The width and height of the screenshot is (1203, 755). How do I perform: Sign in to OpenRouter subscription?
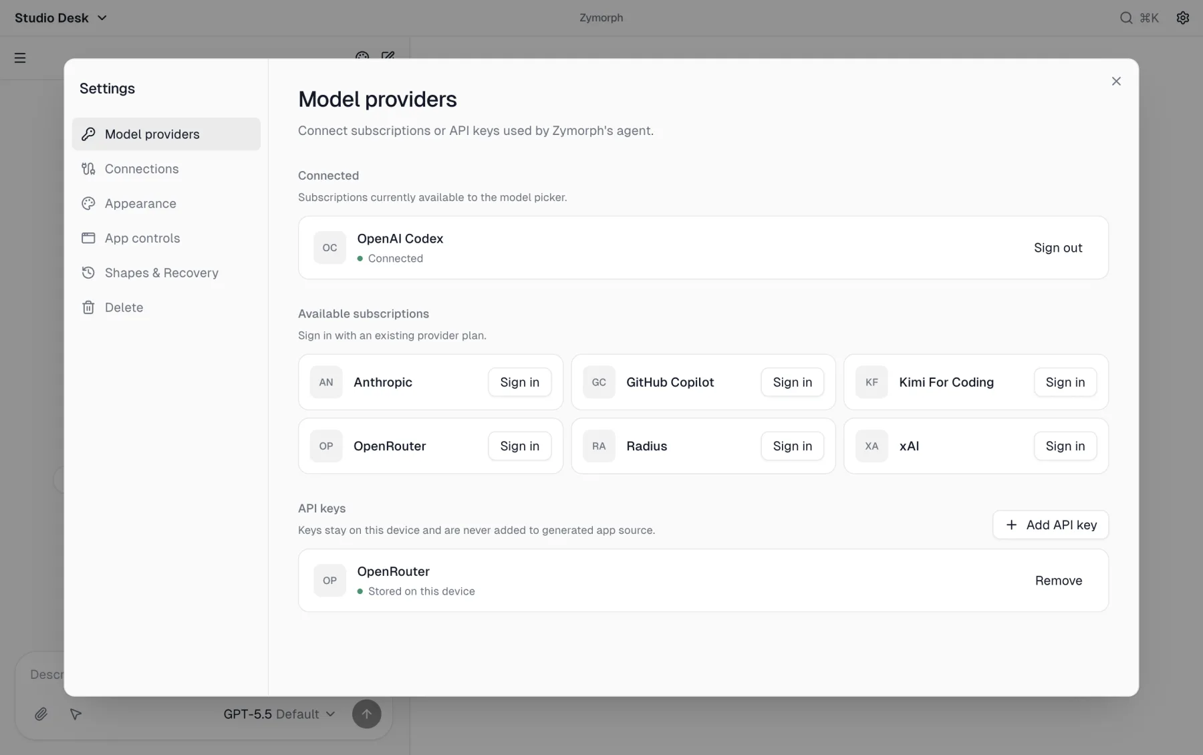point(519,446)
